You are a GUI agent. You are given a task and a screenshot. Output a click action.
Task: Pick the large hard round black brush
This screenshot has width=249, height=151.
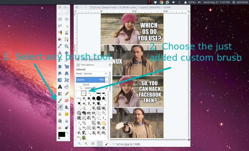point(99,98)
